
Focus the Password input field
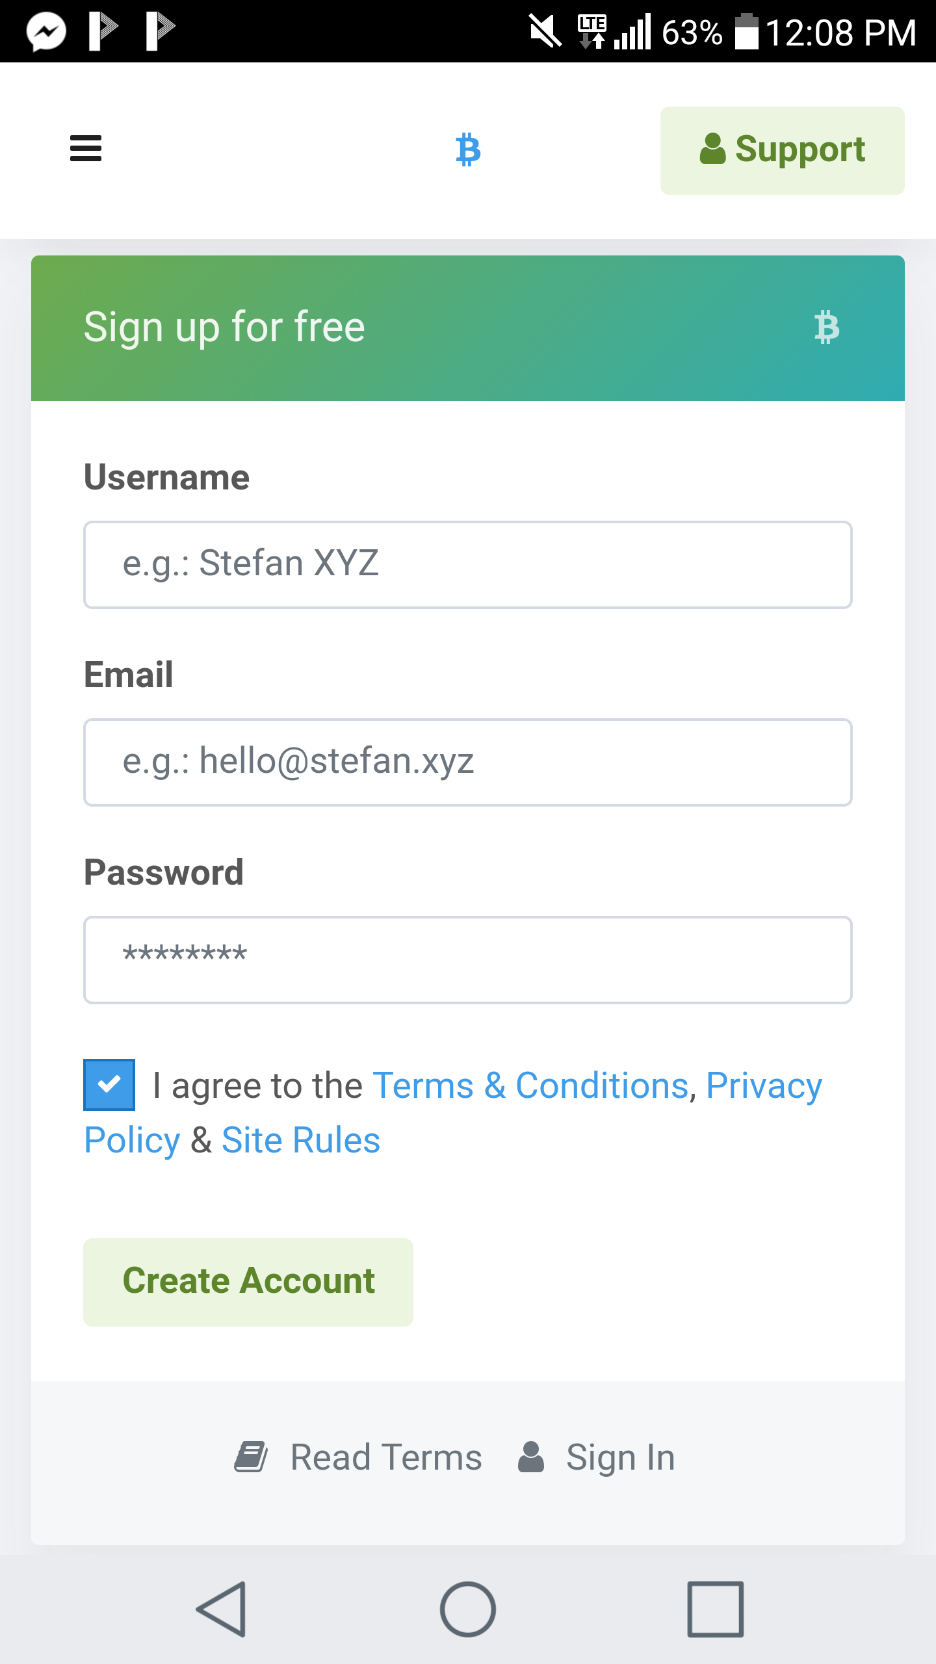tap(467, 959)
